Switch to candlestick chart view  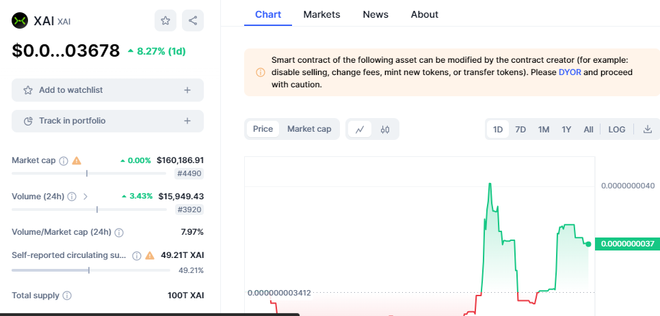coord(385,130)
